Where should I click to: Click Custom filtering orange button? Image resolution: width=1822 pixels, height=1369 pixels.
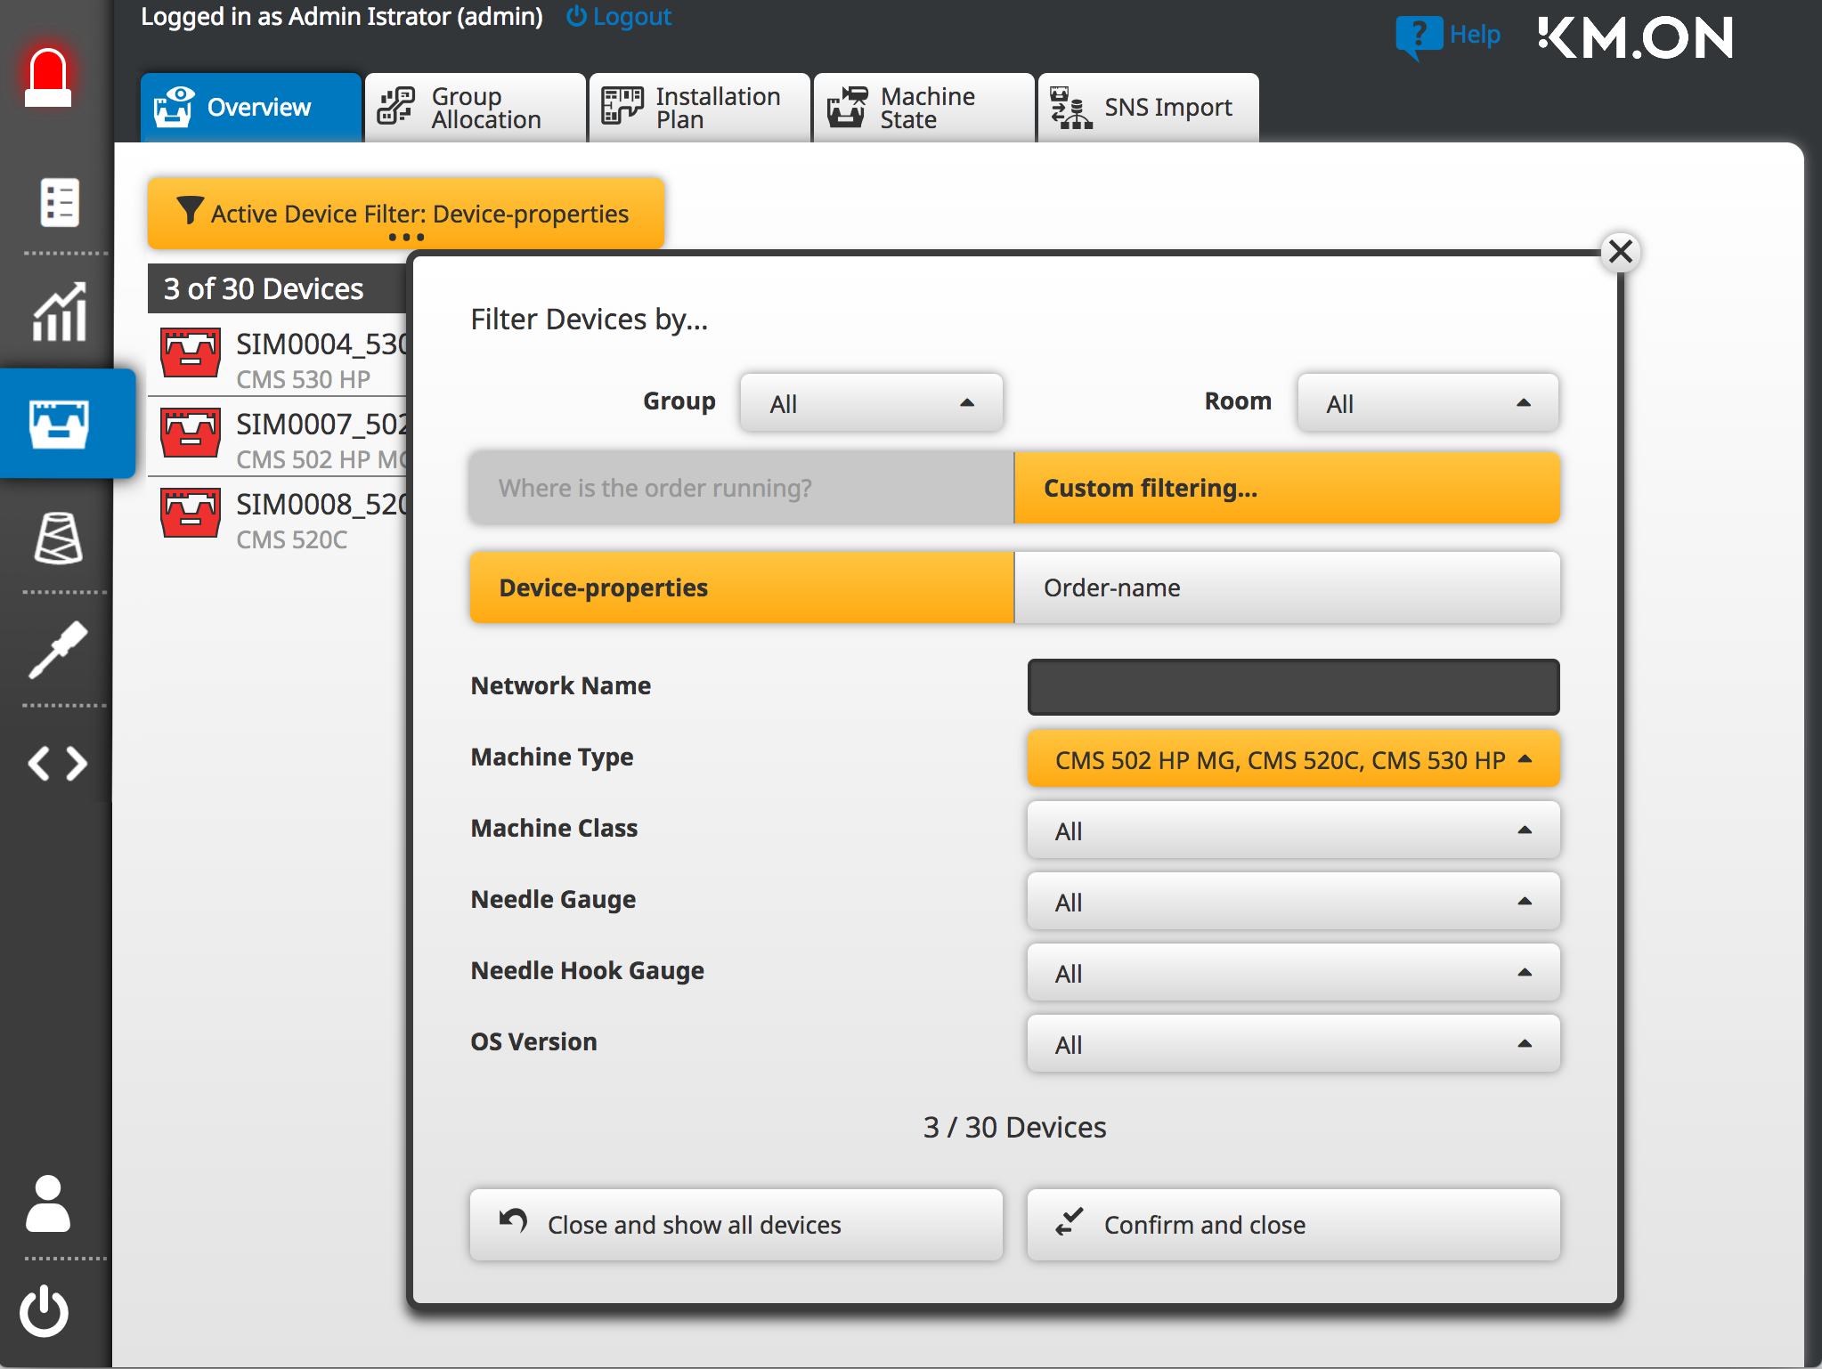pos(1287,488)
